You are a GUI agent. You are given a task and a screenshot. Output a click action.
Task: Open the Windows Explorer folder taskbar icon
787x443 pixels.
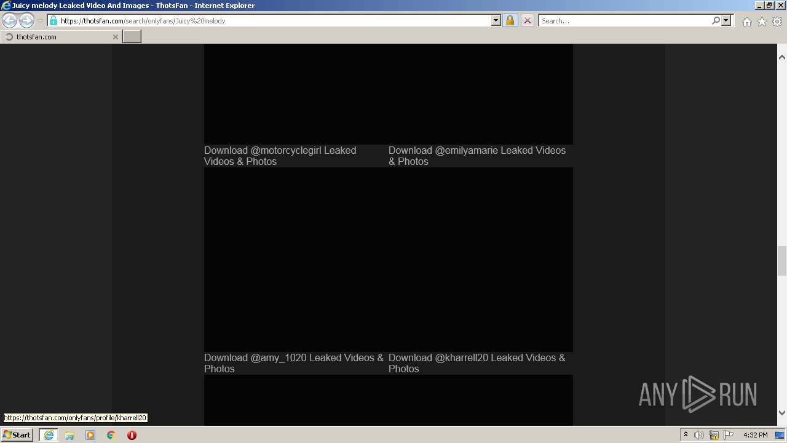click(69, 435)
